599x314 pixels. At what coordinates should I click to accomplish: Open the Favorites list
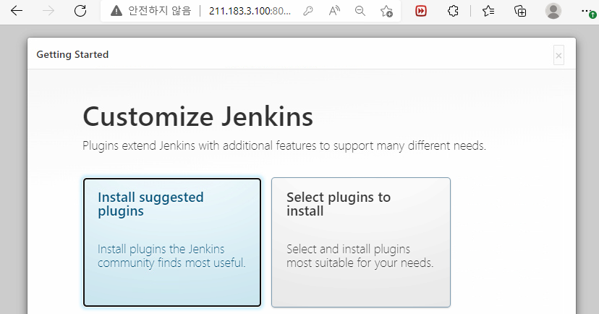[x=488, y=11]
